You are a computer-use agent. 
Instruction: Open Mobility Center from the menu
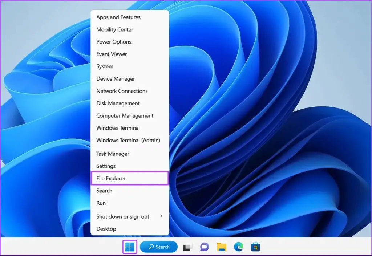[115, 29]
